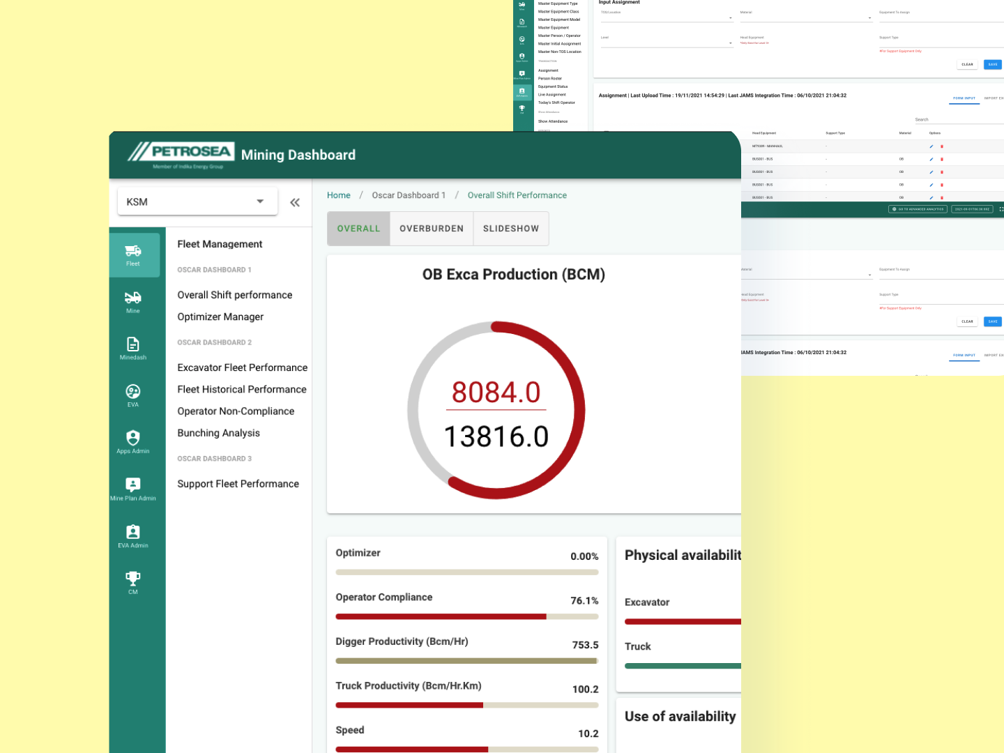Expand the Level dropdown in background window
This screenshot has width=1004, height=753.
667,42
